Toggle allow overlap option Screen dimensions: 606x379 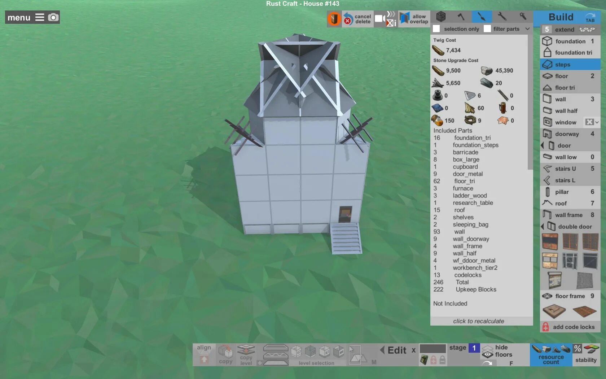414,19
